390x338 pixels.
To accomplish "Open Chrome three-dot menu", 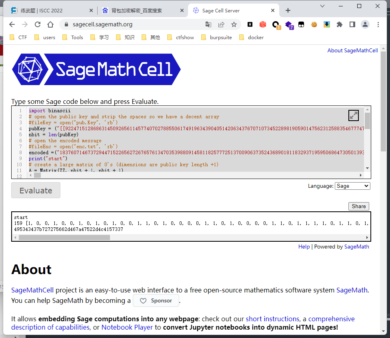I will pos(378,24).
